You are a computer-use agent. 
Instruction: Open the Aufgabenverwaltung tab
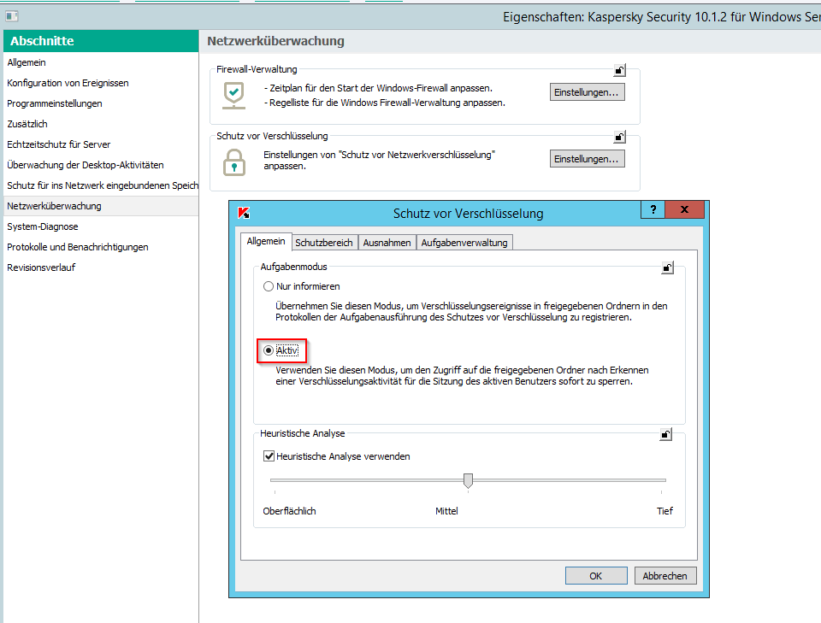click(464, 243)
